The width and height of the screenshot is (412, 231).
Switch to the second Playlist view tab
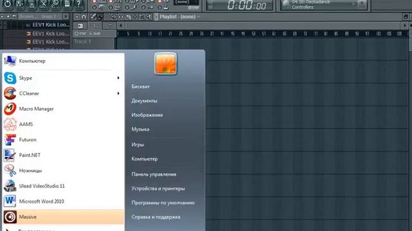tap(95, 26)
